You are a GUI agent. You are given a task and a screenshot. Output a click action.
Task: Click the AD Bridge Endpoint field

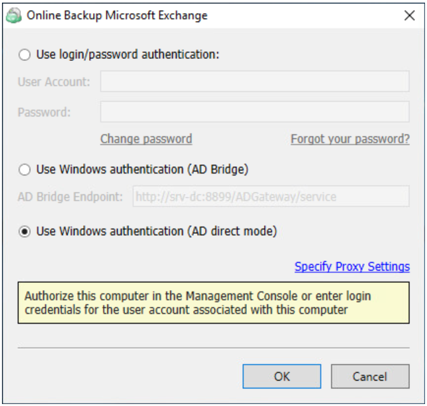(271, 196)
